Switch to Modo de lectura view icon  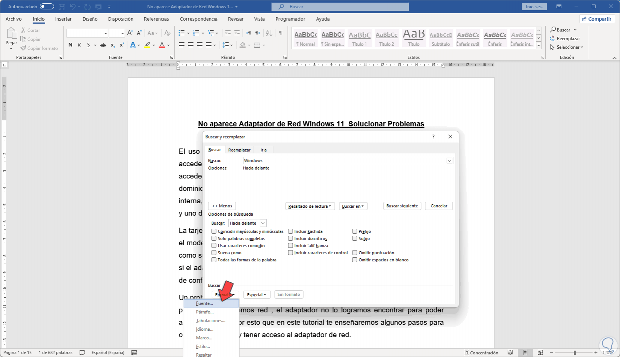point(510,352)
